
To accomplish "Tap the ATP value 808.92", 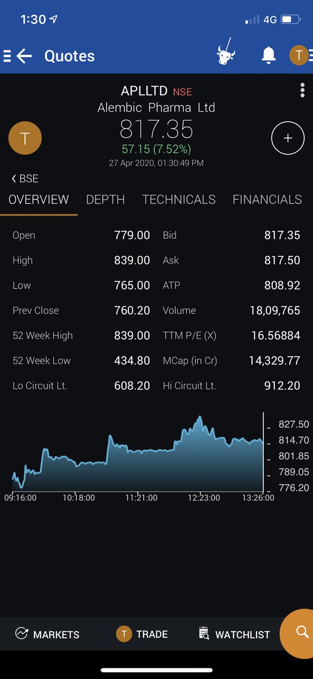I will tap(282, 285).
